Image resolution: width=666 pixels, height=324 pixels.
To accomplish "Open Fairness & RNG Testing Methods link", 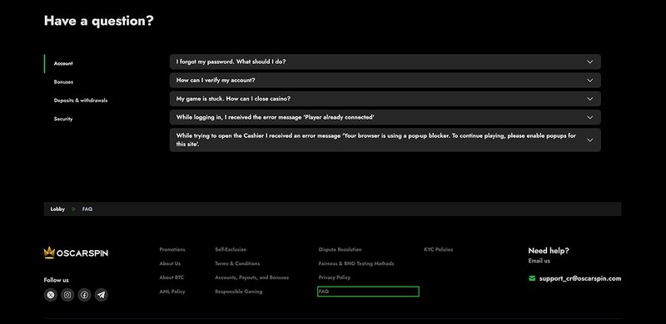I will pos(356,263).
